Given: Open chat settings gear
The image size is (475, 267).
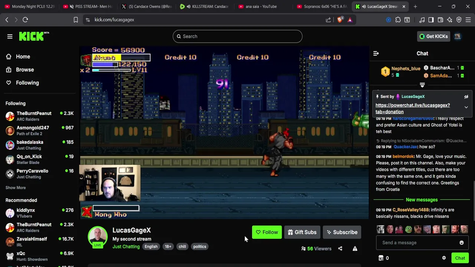Looking at the screenshot, I should (444, 258).
